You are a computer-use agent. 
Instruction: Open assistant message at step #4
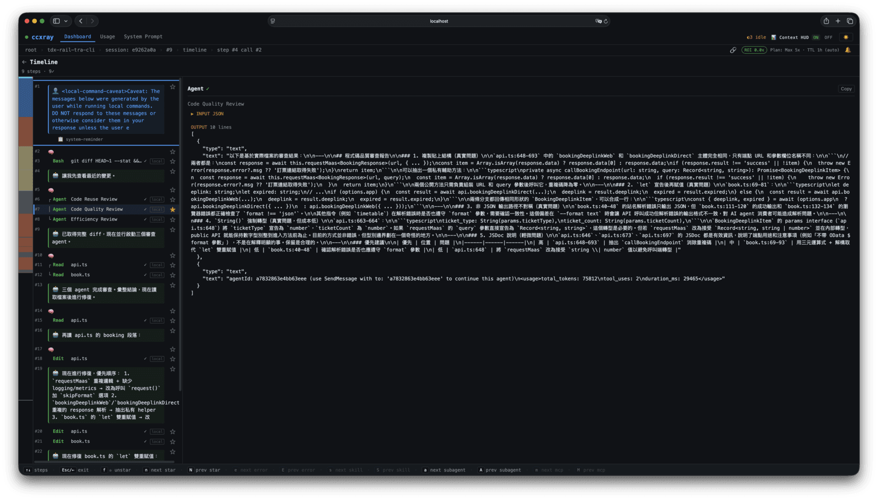(106, 176)
